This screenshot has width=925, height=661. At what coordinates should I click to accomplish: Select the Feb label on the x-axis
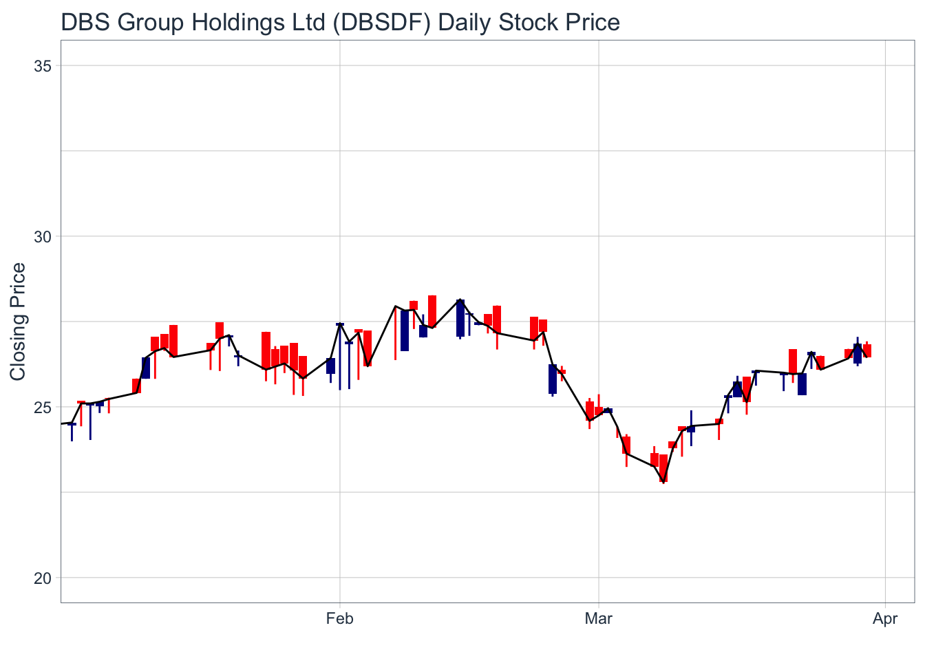(339, 619)
